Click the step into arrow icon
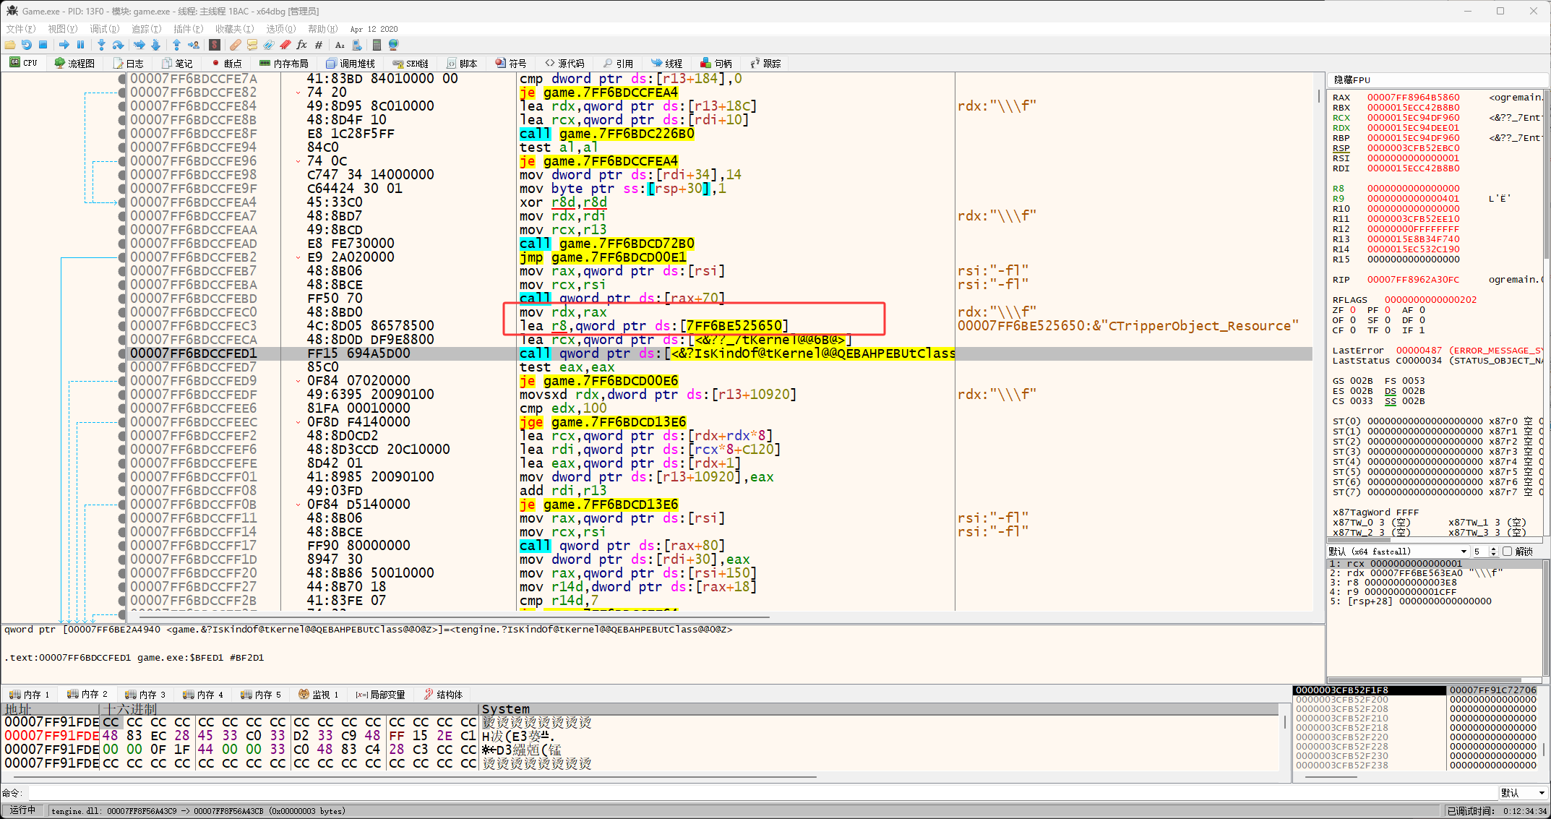The width and height of the screenshot is (1551, 819). point(101,45)
